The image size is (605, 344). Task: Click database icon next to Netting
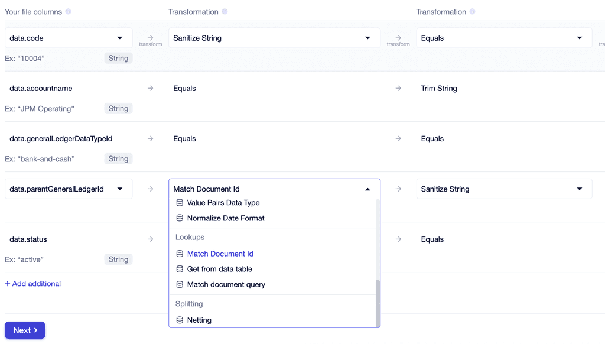coord(180,320)
